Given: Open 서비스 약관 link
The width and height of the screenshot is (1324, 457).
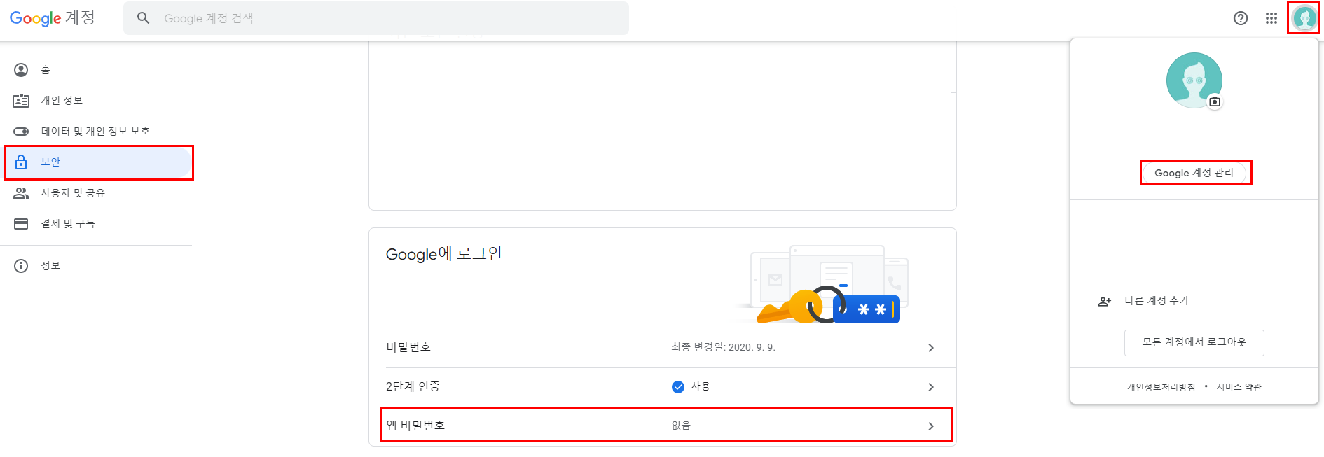Looking at the screenshot, I should coord(1239,387).
